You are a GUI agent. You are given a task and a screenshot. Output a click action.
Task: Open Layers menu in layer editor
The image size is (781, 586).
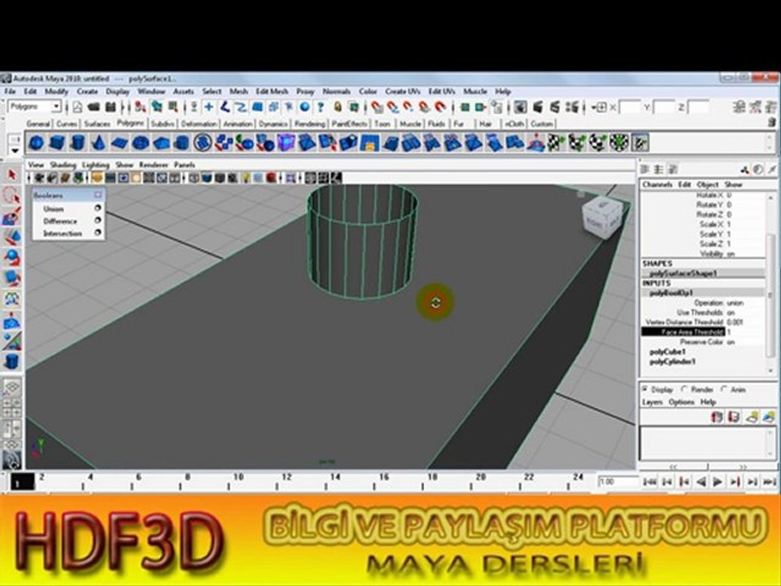tap(652, 401)
